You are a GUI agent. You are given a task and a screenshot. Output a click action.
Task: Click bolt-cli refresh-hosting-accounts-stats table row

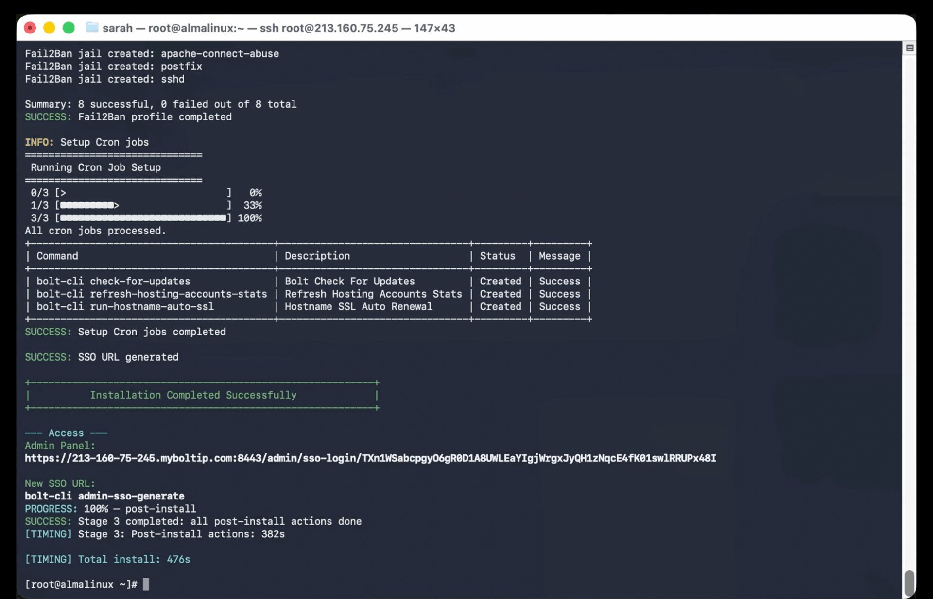tap(309, 294)
